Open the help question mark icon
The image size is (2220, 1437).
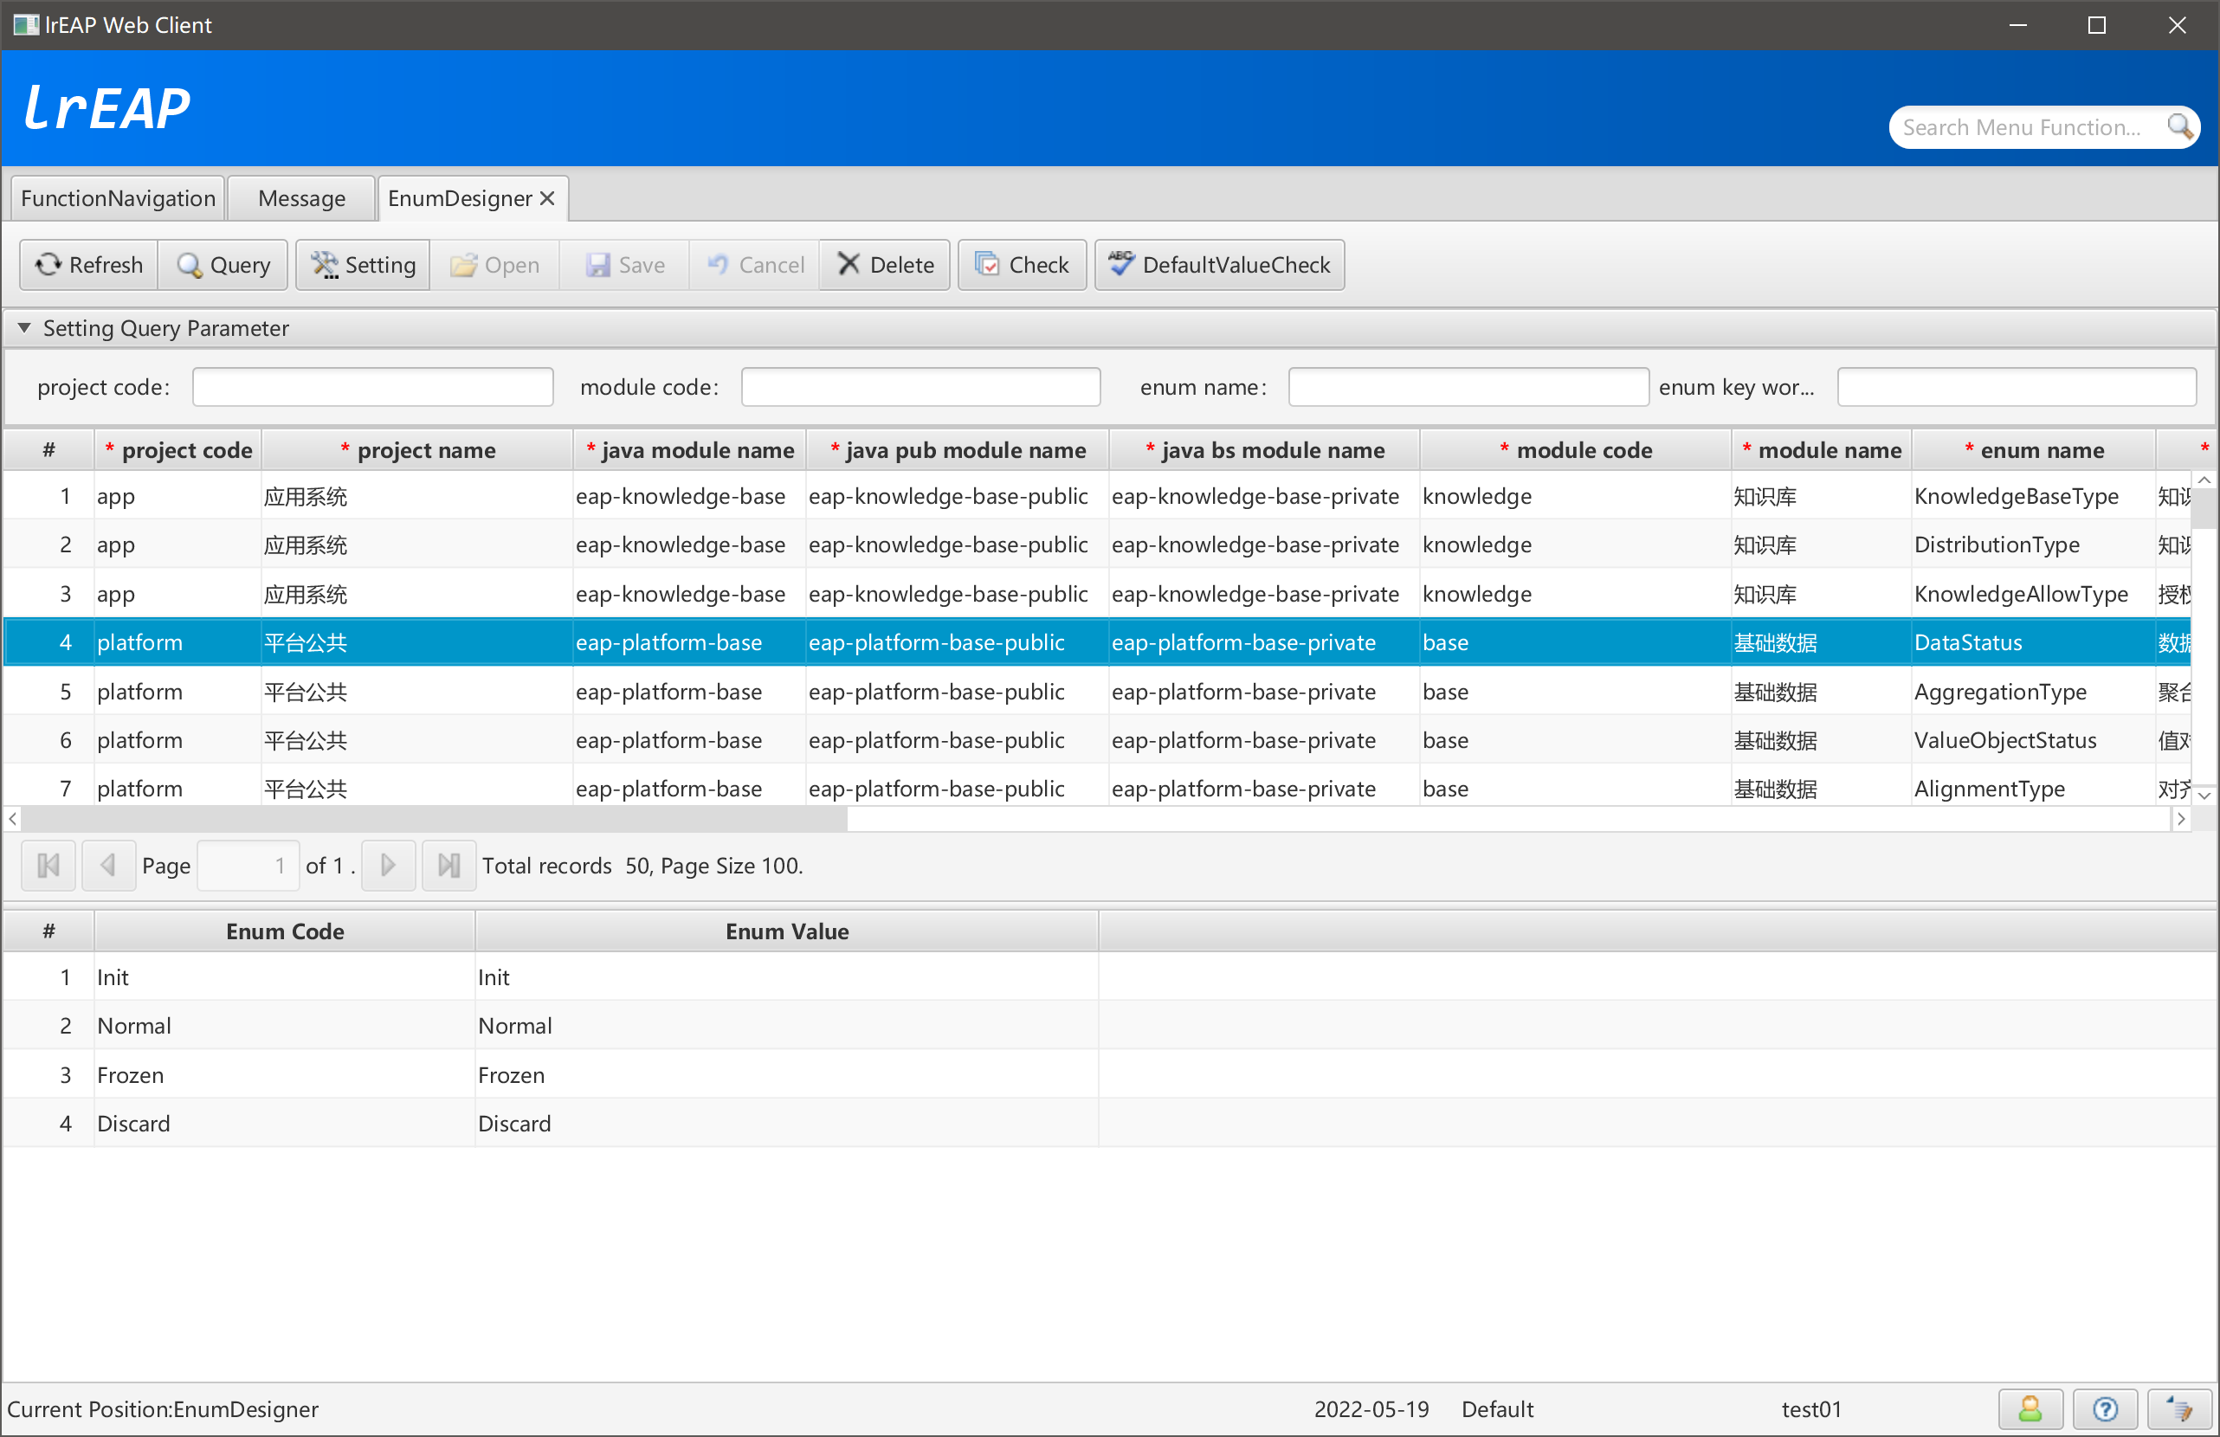(x=2104, y=1409)
